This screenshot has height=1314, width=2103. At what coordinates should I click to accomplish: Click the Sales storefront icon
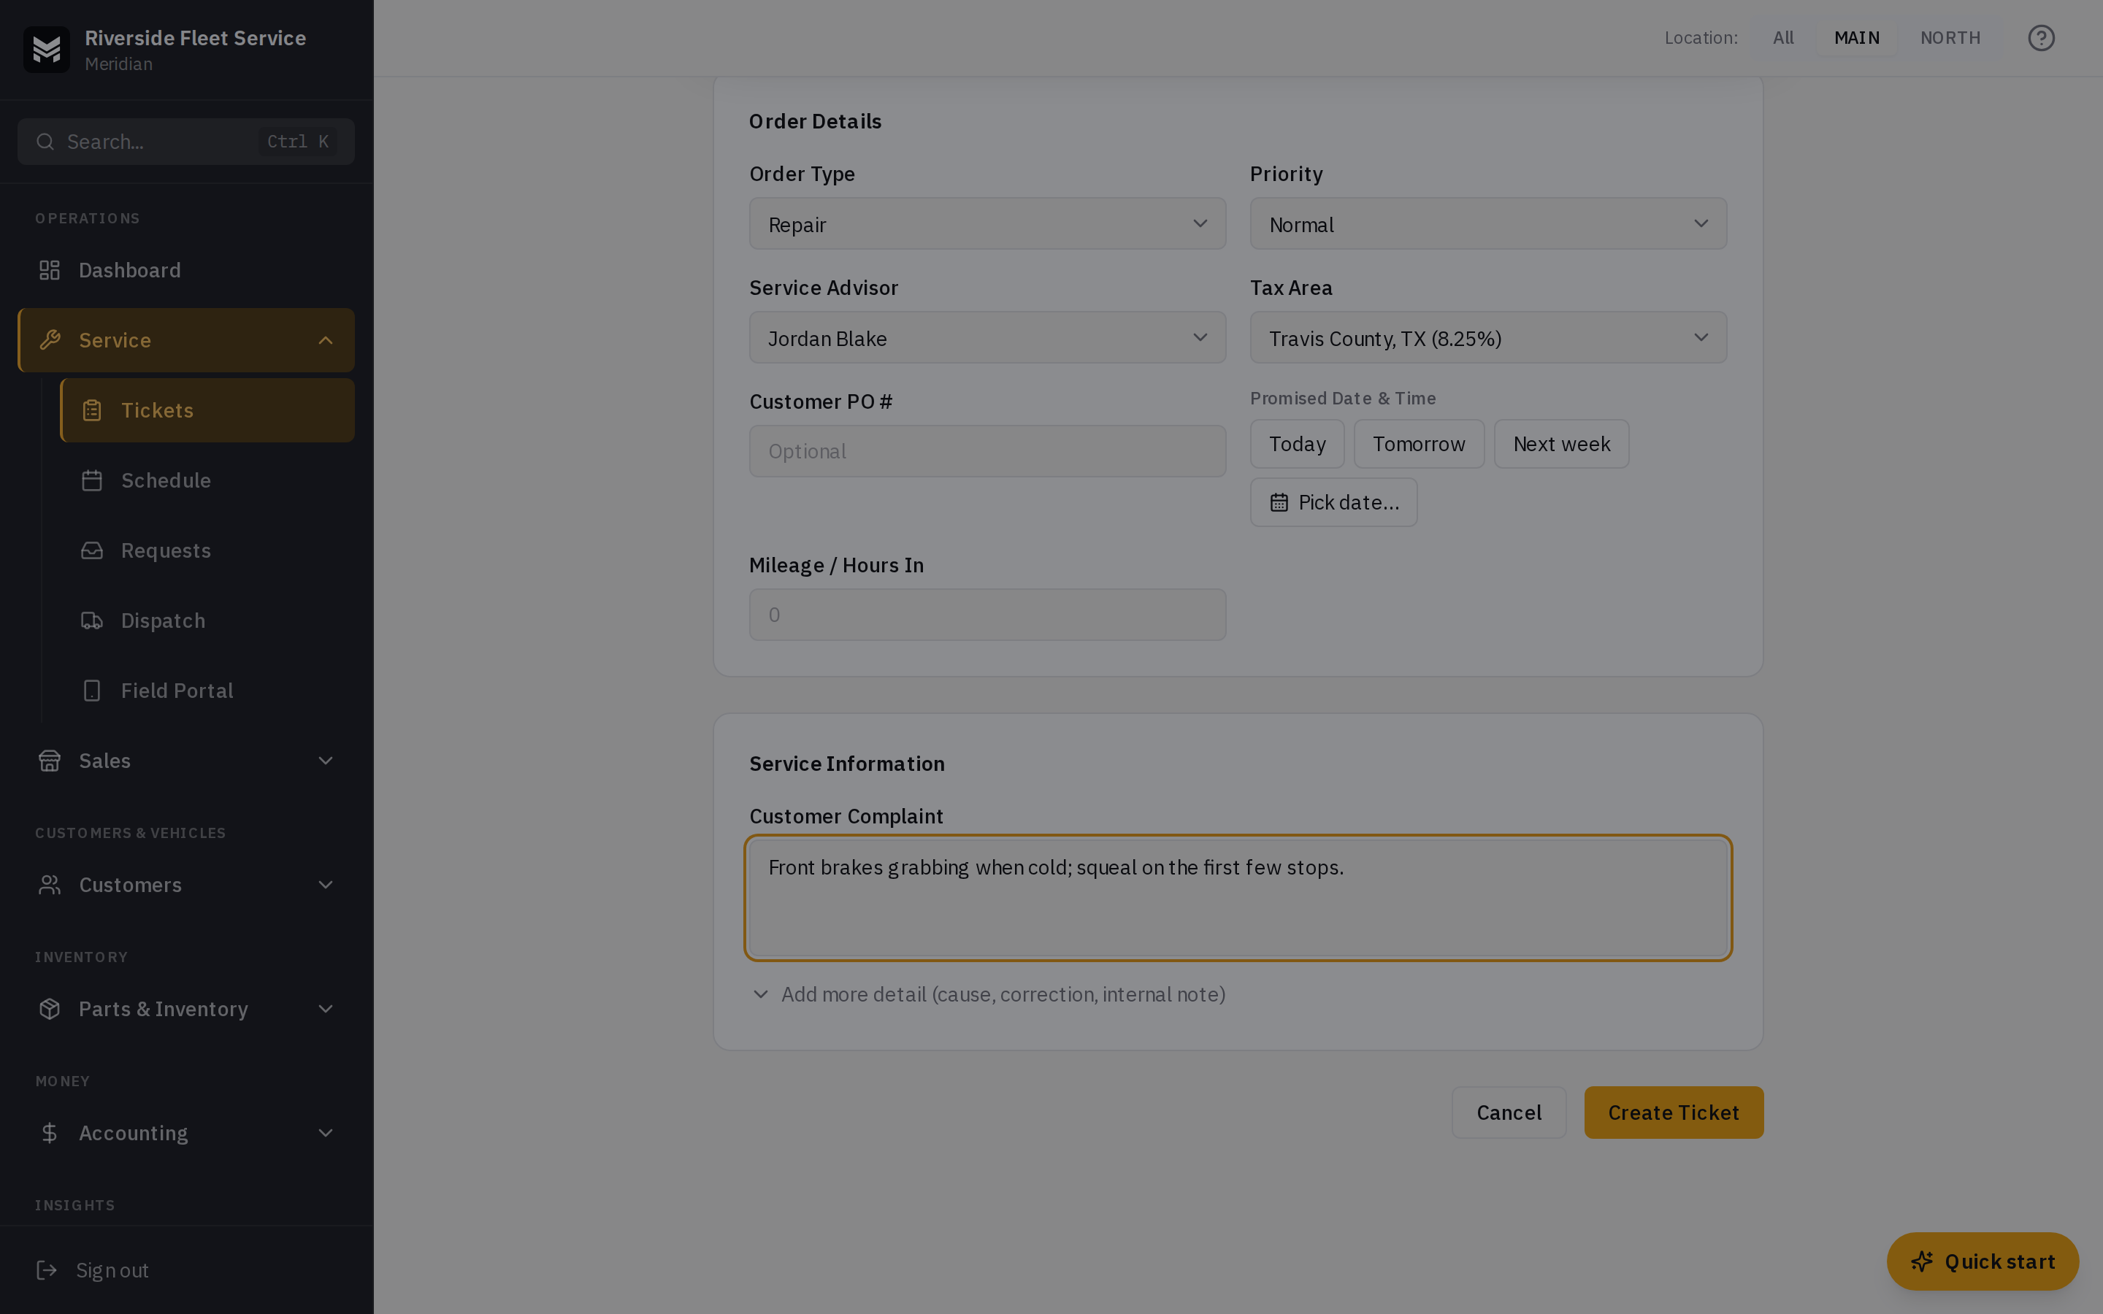click(x=50, y=761)
